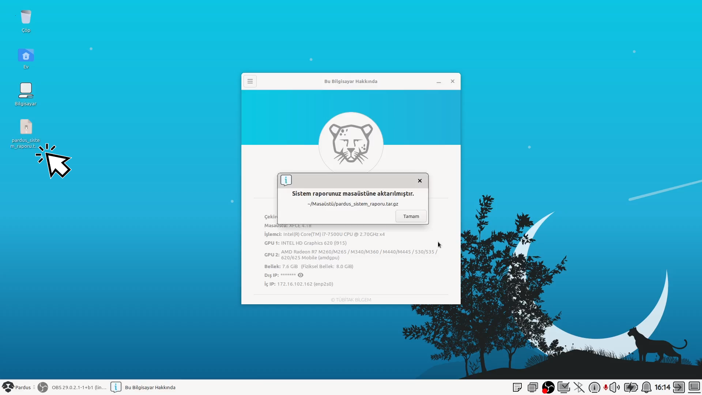Open the volume speaker tray icon

tap(615, 387)
